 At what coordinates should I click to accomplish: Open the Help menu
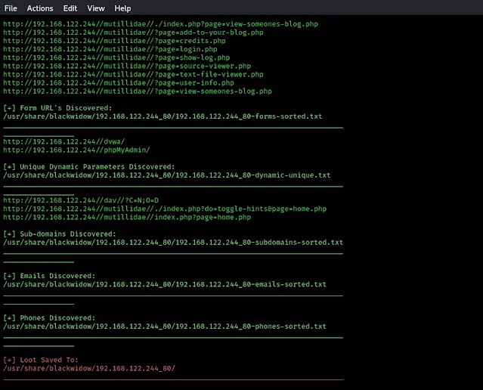(x=122, y=8)
